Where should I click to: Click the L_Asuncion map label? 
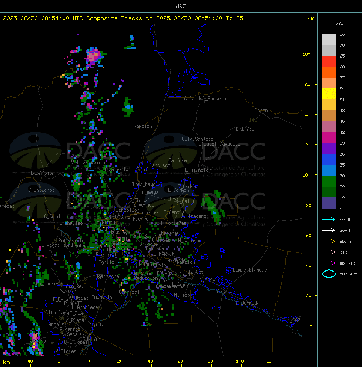click(x=198, y=170)
